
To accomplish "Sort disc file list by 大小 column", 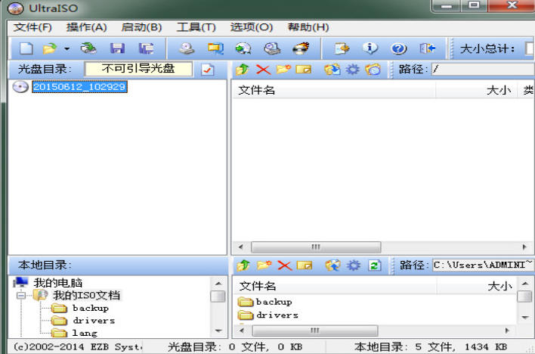I will click(x=476, y=91).
